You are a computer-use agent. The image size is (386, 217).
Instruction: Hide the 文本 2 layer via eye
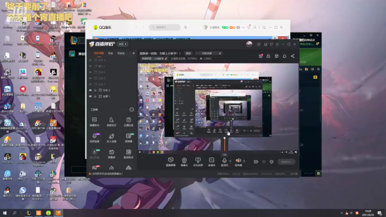pyautogui.click(x=91, y=90)
